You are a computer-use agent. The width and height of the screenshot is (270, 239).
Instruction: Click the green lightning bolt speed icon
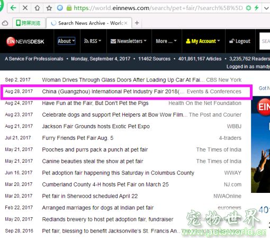point(256,8)
